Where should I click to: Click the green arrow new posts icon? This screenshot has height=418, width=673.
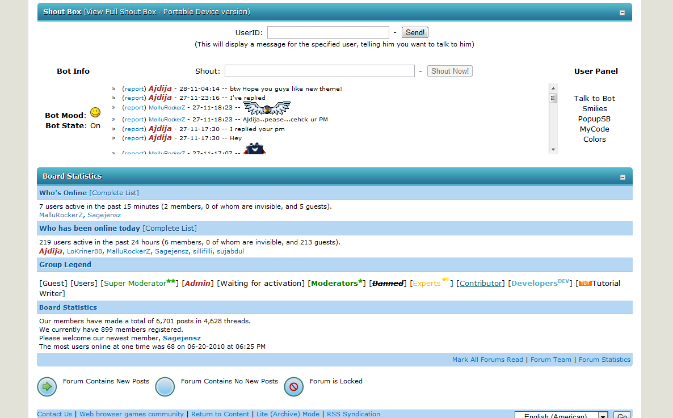click(x=47, y=387)
